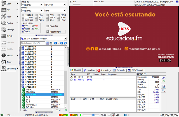Set zoom level 2 magnifier in status bar
The width and height of the screenshot is (179, 117).
tap(172, 115)
